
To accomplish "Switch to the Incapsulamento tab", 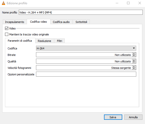I will pyautogui.click(x=14, y=22).
